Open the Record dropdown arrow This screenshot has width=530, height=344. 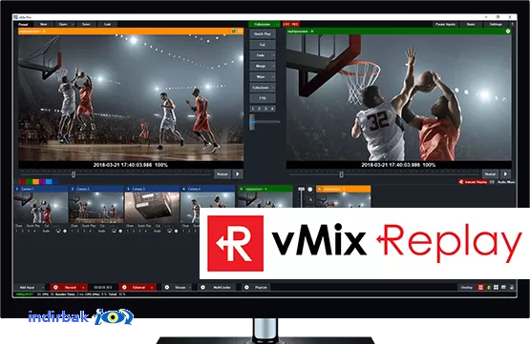coord(83,288)
